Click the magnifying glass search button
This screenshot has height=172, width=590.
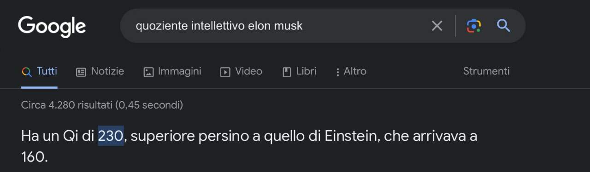pos(503,26)
